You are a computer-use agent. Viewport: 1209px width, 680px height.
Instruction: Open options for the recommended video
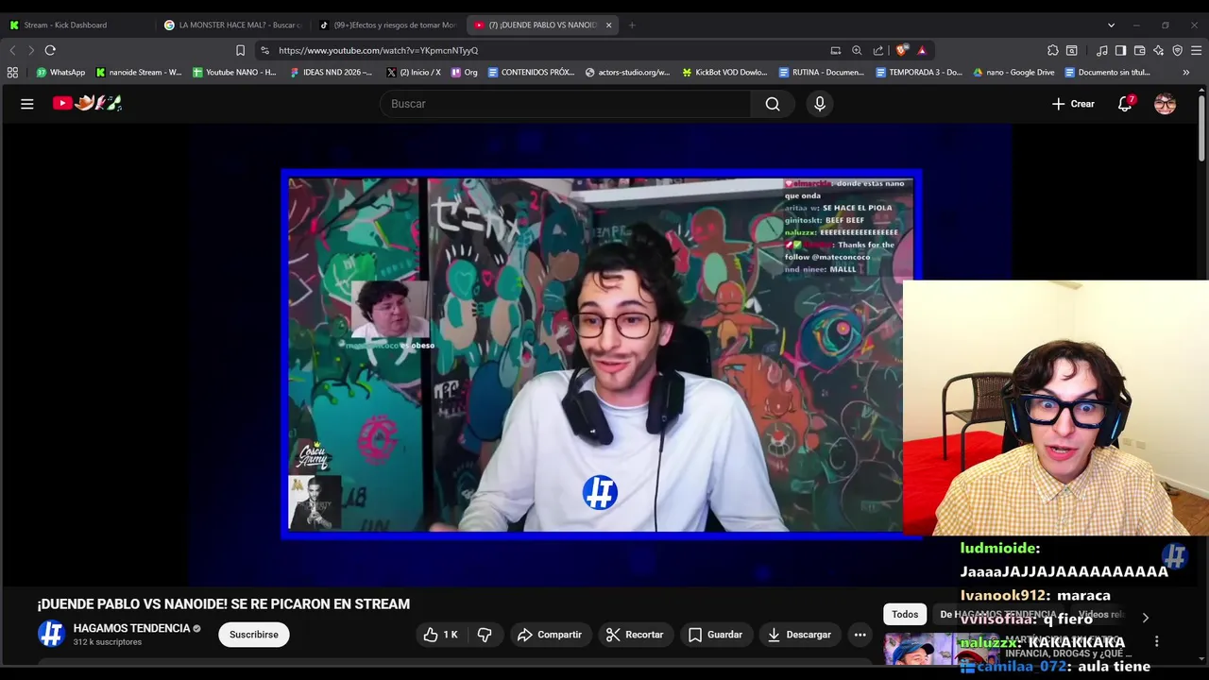pyautogui.click(x=1156, y=641)
